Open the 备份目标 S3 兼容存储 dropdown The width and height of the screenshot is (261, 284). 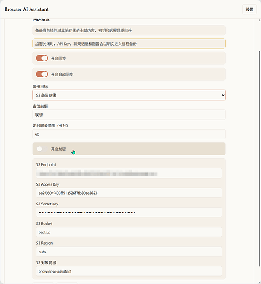point(129,95)
